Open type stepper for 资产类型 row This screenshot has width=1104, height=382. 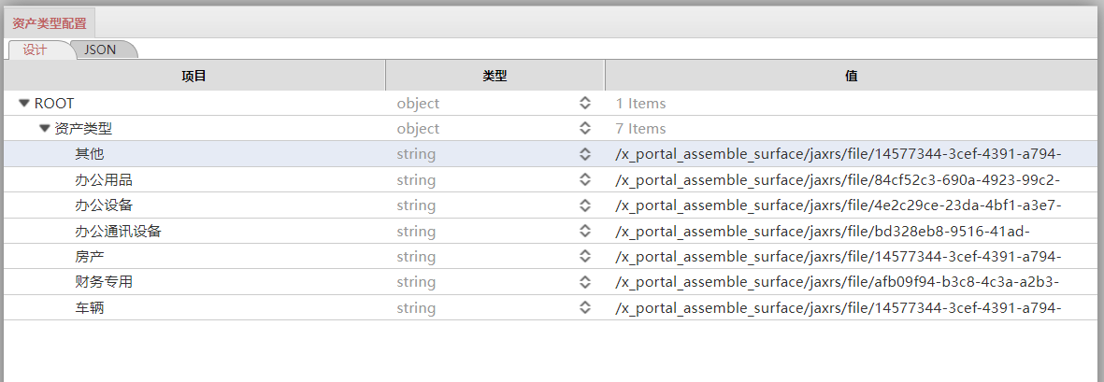click(585, 129)
